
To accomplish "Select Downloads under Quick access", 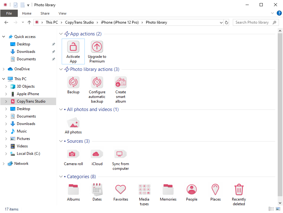I will point(26,52).
